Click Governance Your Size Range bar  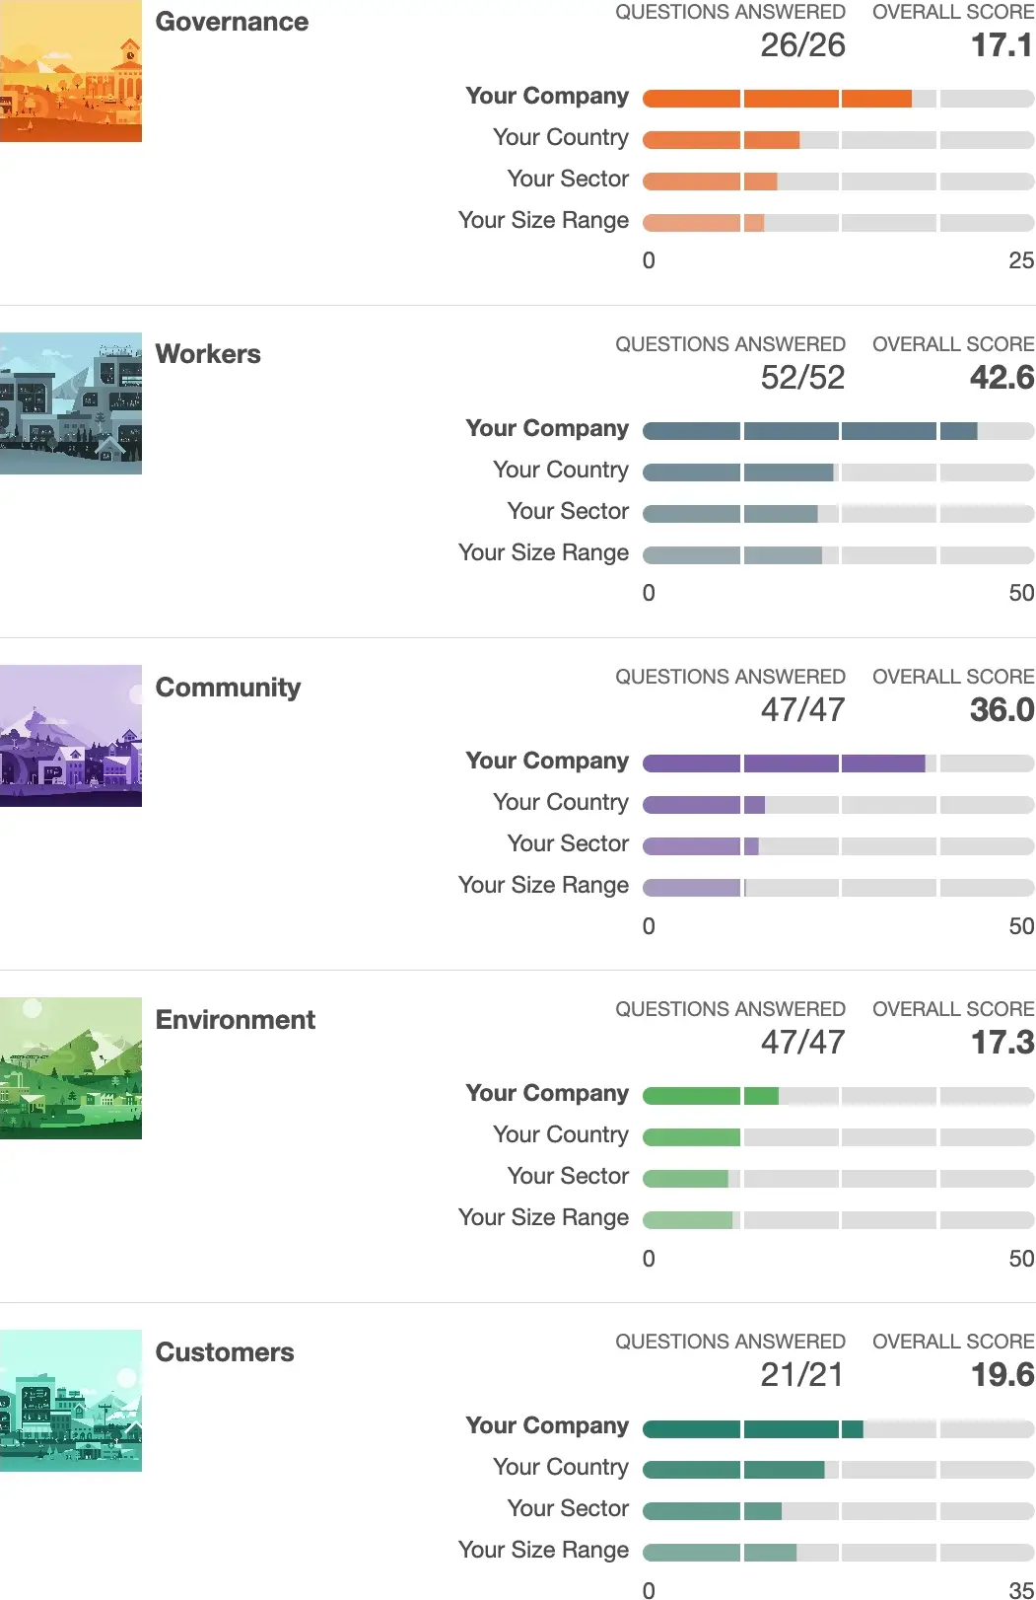pyautogui.click(x=838, y=223)
